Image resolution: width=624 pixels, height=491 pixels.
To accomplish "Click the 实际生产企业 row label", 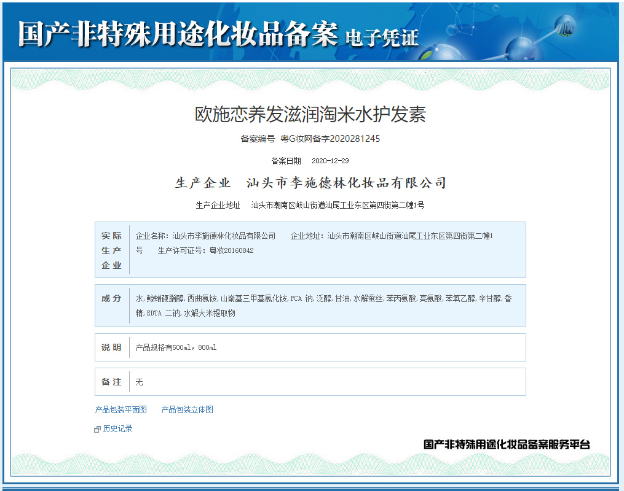I will coord(111,250).
